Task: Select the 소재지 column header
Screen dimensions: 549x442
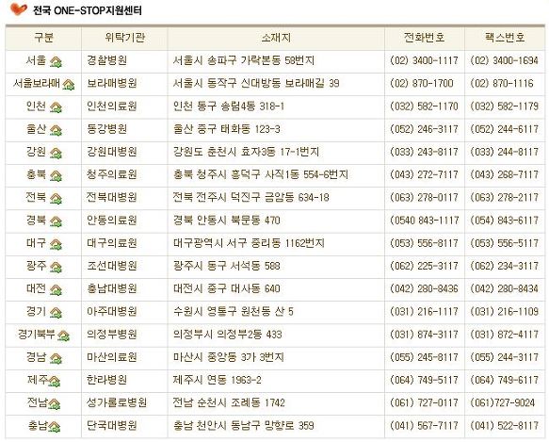Action: (276, 38)
